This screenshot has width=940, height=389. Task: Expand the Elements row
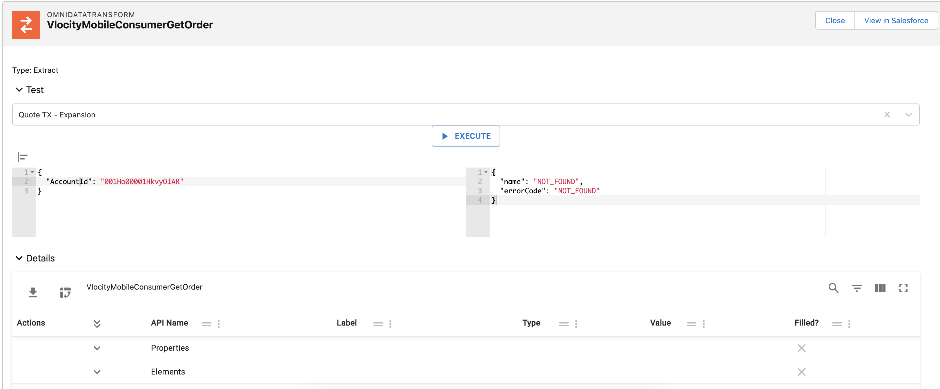97,372
